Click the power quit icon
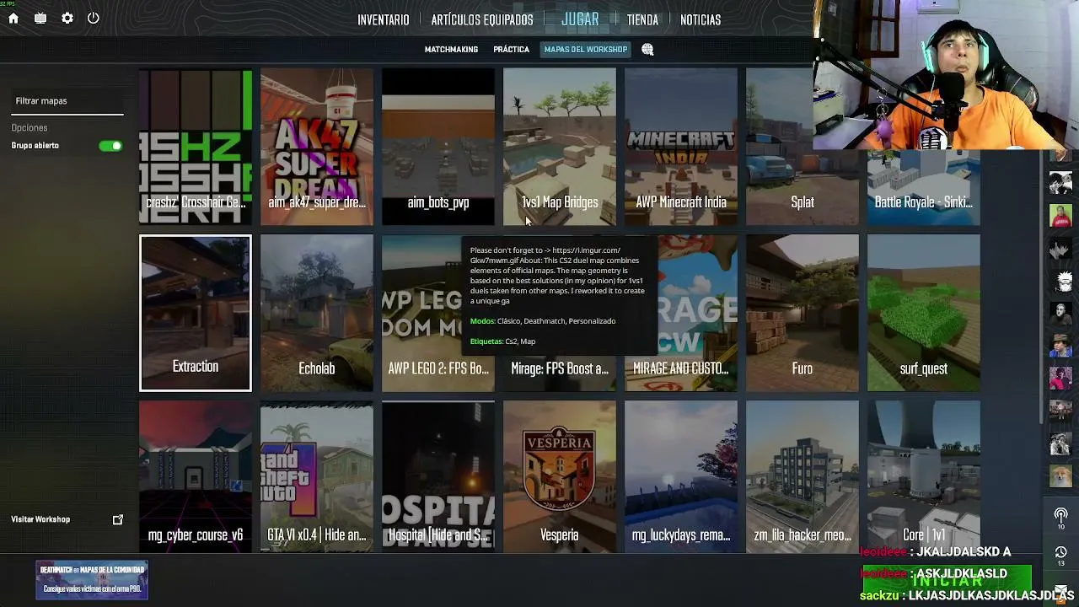 [x=94, y=18]
